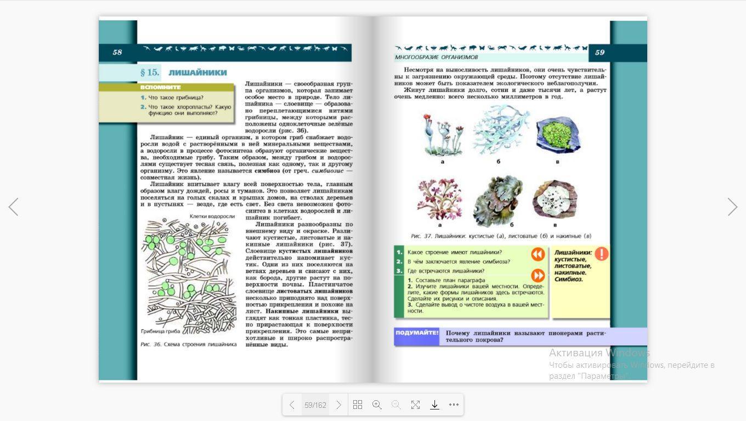Click the green crustose lichen image on rock

(557, 135)
